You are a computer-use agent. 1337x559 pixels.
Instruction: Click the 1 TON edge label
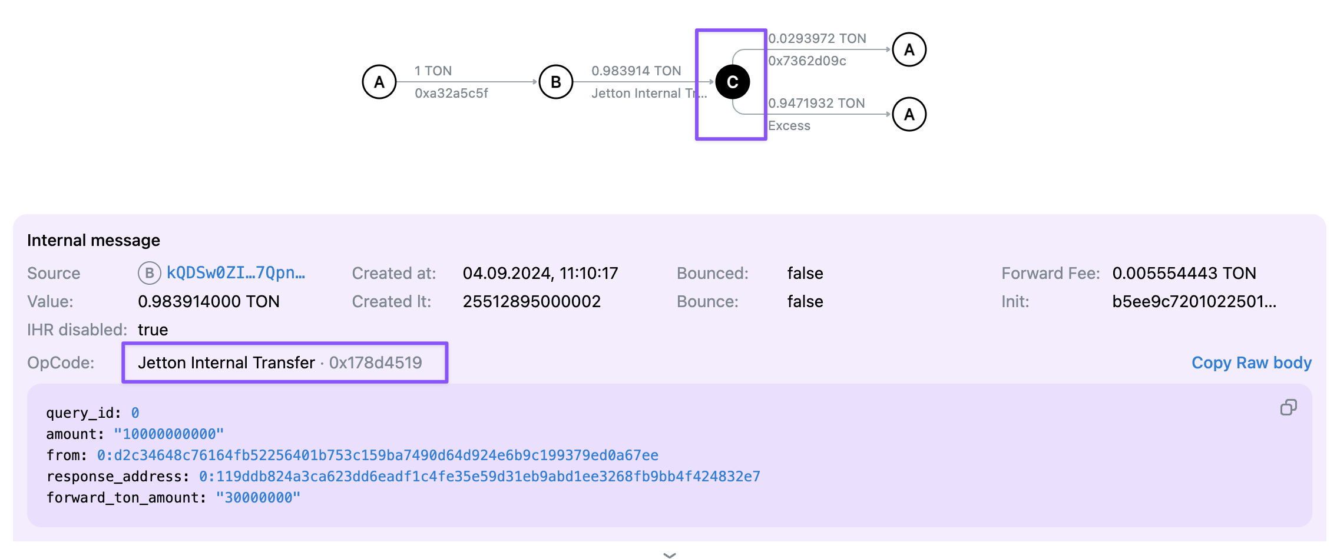click(433, 71)
